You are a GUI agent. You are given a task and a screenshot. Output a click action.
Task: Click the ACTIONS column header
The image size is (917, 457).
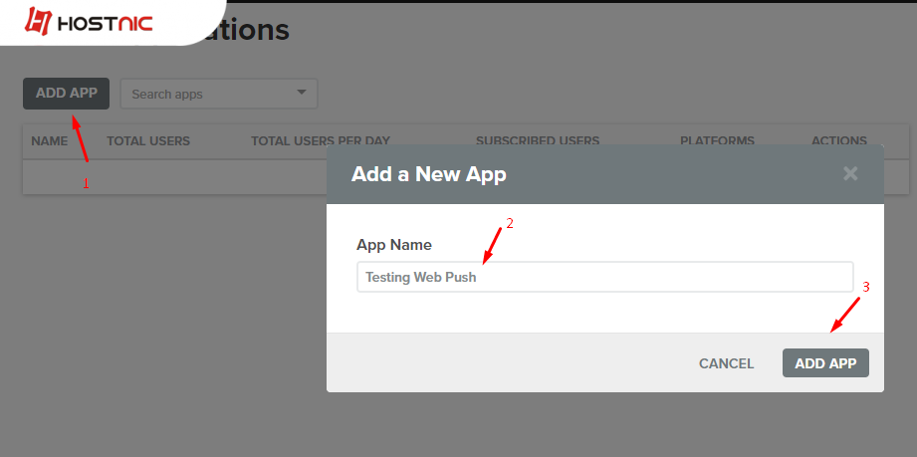pyautogui.click(x=838, y=141)
